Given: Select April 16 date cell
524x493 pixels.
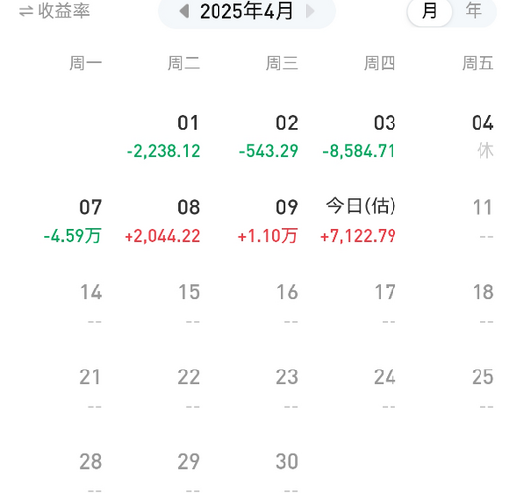Looking at the screenshot, I should click(287, 303).
